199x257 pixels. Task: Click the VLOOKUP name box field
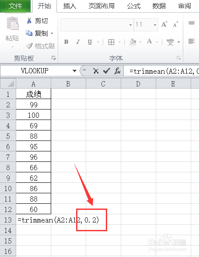[35, 71]
